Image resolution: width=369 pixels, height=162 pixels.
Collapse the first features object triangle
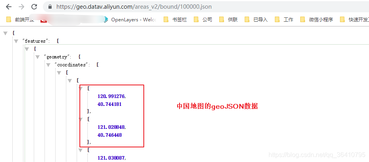[27, 49]
